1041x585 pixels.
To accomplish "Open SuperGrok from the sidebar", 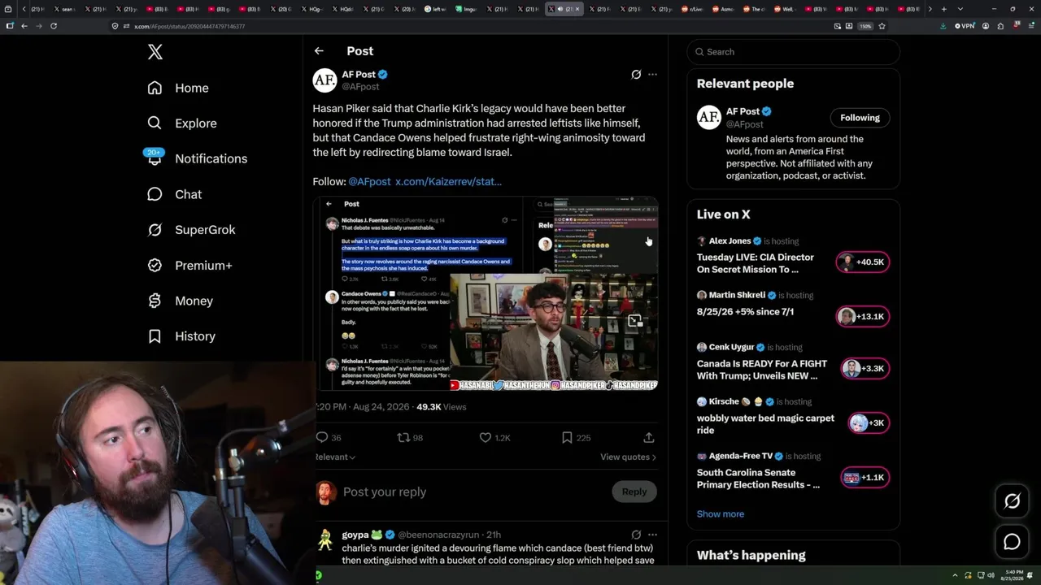I will click(x=191, y=230).
